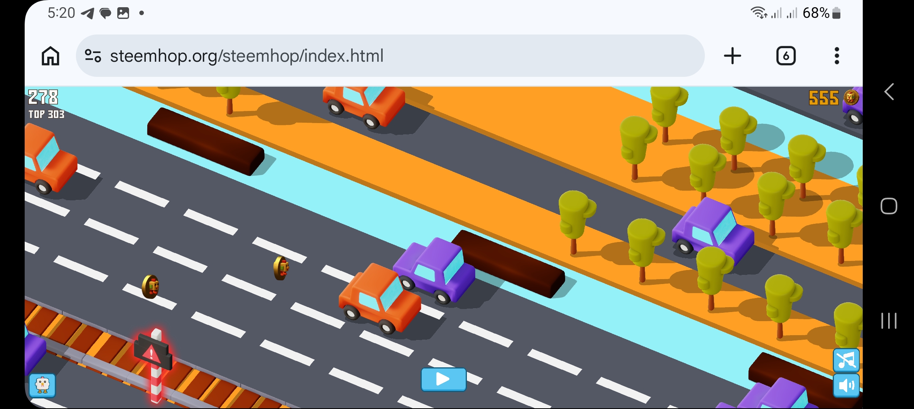Open site settings icon in address bar
Screen dimensions: 914x409
[93, 56]
